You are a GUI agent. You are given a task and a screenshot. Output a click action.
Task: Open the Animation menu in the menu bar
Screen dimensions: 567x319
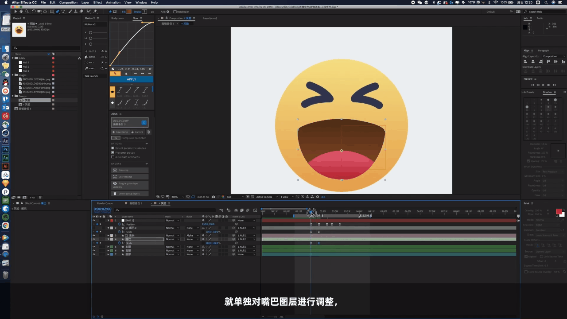[113, 2]
